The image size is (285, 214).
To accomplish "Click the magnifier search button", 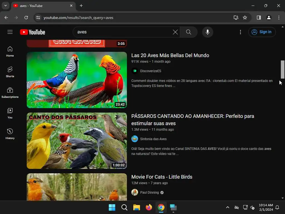I will coord(189,32).
